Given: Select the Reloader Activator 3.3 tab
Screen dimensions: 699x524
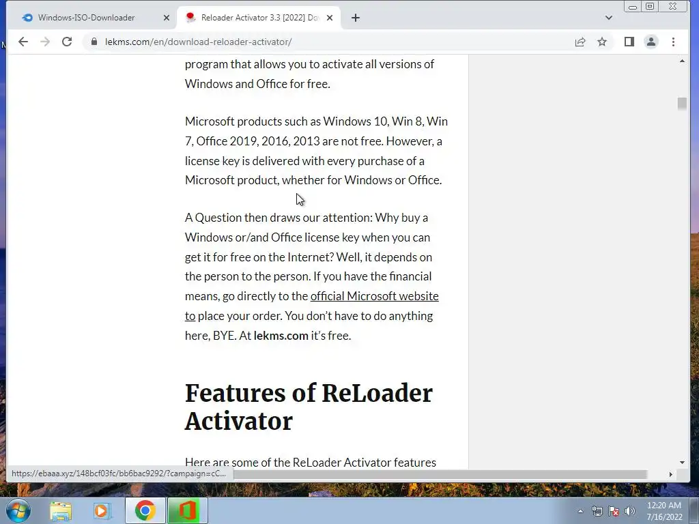Looking at the screenshot, I should (x=259, y=18).
